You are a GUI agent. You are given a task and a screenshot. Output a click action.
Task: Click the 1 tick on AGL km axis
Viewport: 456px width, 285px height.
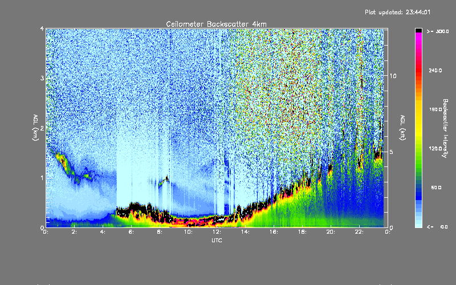pos(42,178)
